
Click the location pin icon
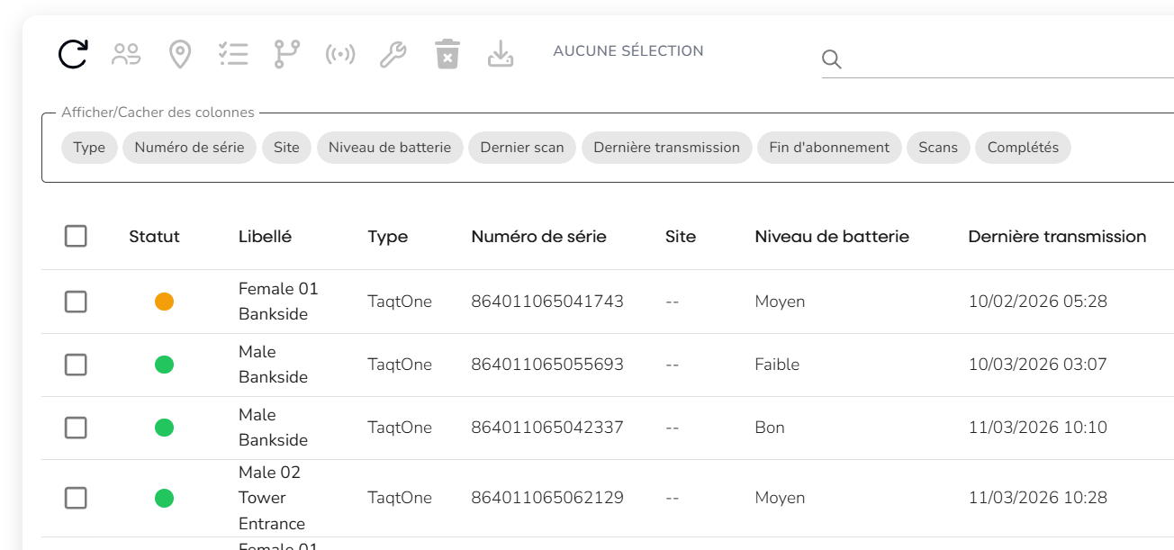click(x=179, y=53)
